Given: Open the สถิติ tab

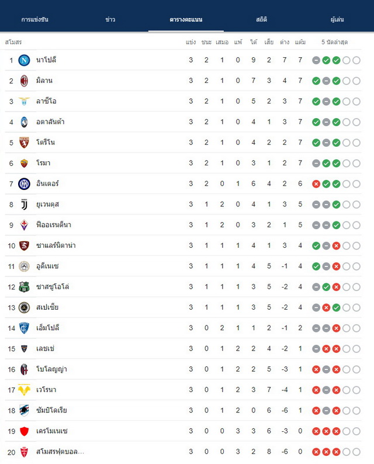Looking at the screenshot, I should pyautogui.click(x=262, y=19).
